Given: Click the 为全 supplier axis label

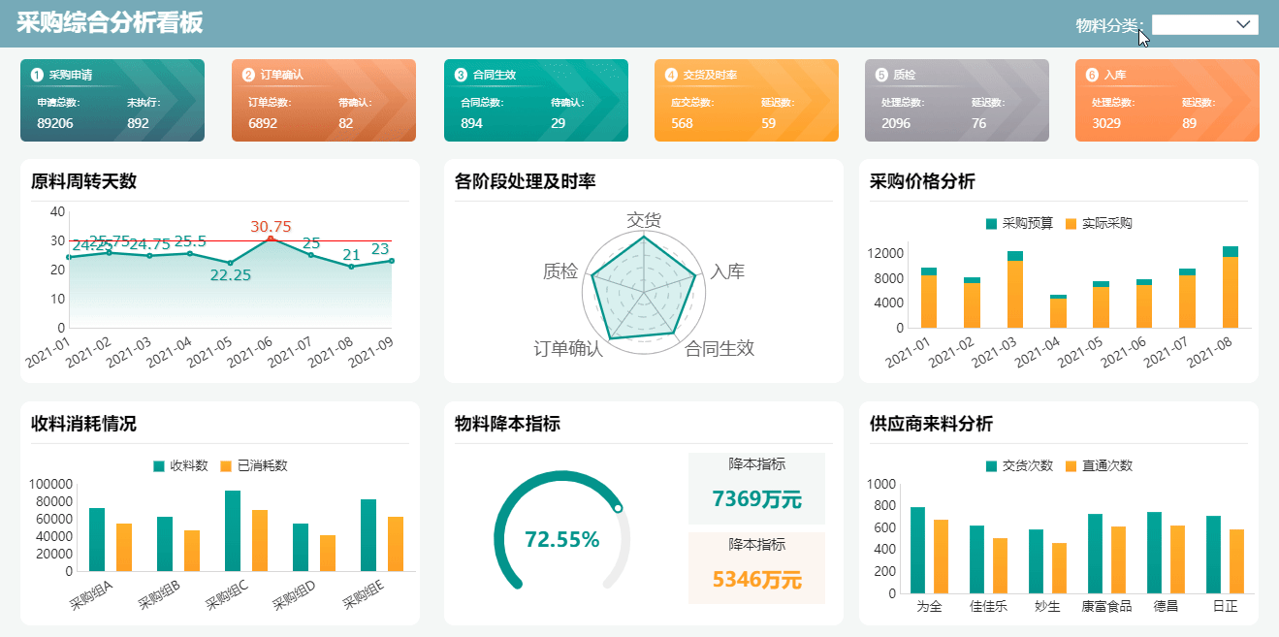Looking at the screenshot, I should pos(929,607).
